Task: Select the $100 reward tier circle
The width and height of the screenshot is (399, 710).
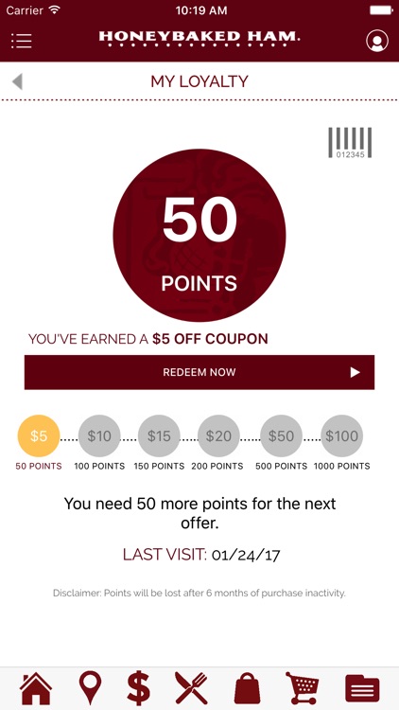Action: coord(341,436)
